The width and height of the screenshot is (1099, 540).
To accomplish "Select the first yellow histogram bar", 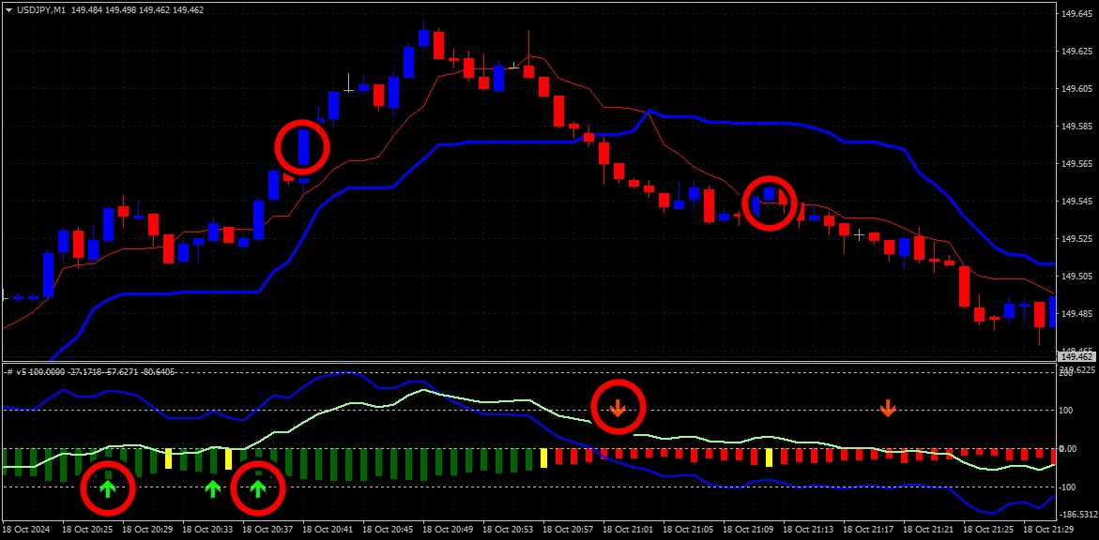I will pos(168,458).
